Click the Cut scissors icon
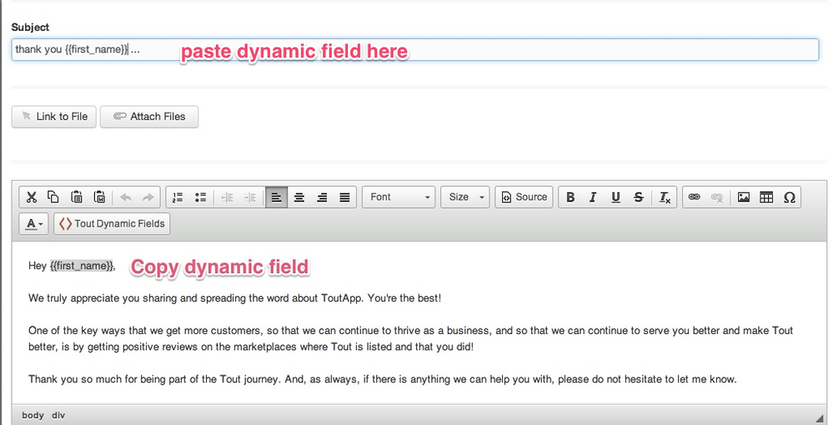 click(x=31, y=197)
